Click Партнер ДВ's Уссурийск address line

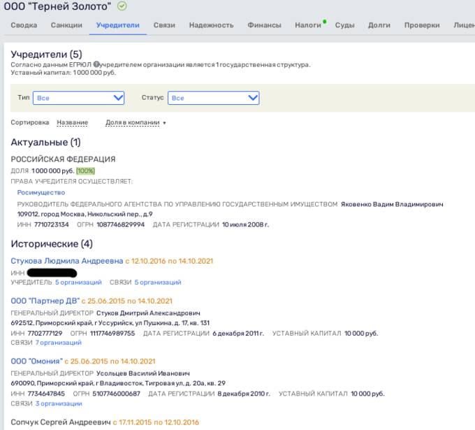(x=110, y=323)
